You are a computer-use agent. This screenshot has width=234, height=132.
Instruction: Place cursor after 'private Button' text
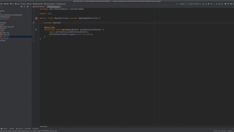pos(61,23)
